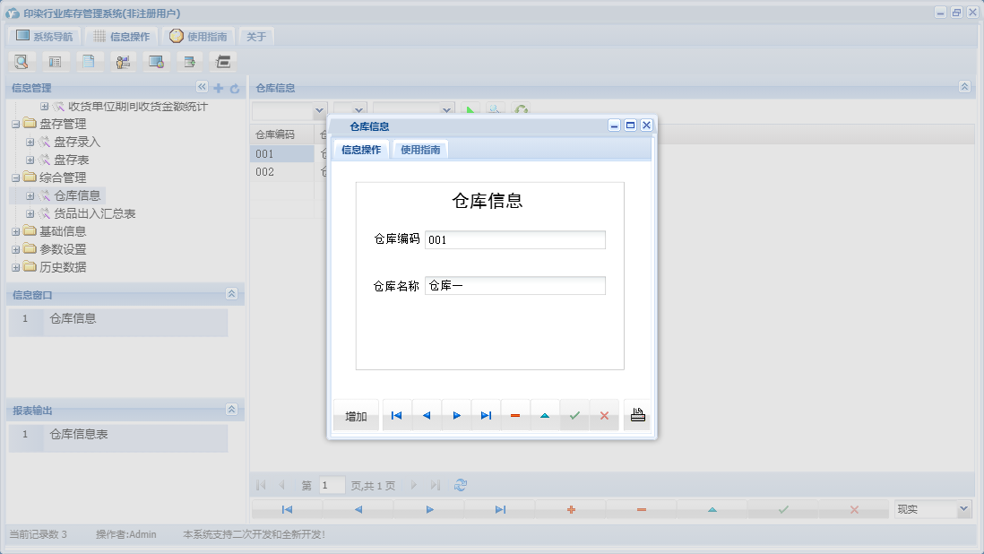Collapse the 信息窗口 panel header

pos(232,294)
